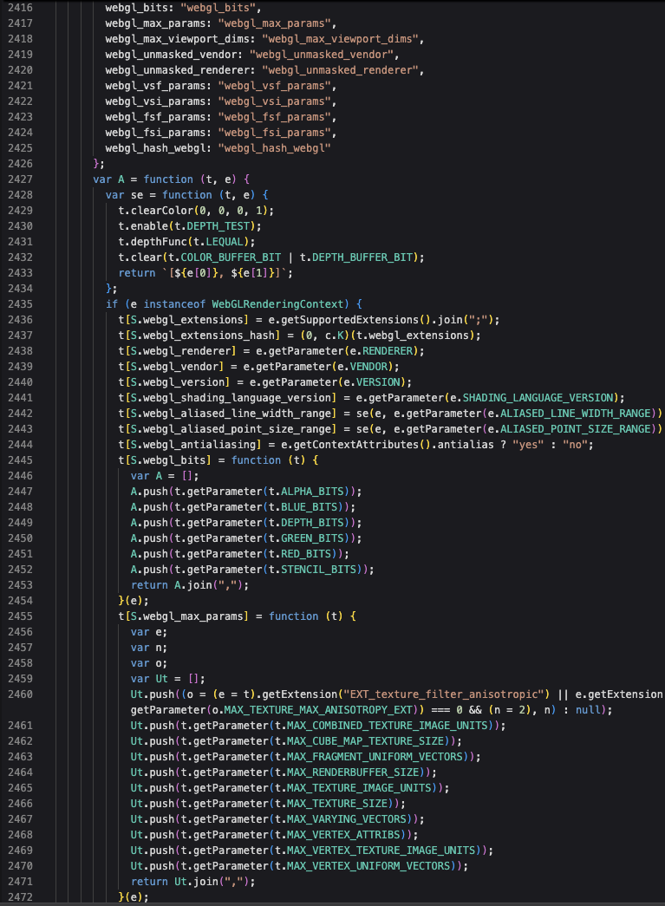Image resolution: width=665 pixels, height=906 pixels.
Task: Click S.webgl_antialiasing key on line 2444
Action: (193, 445)
